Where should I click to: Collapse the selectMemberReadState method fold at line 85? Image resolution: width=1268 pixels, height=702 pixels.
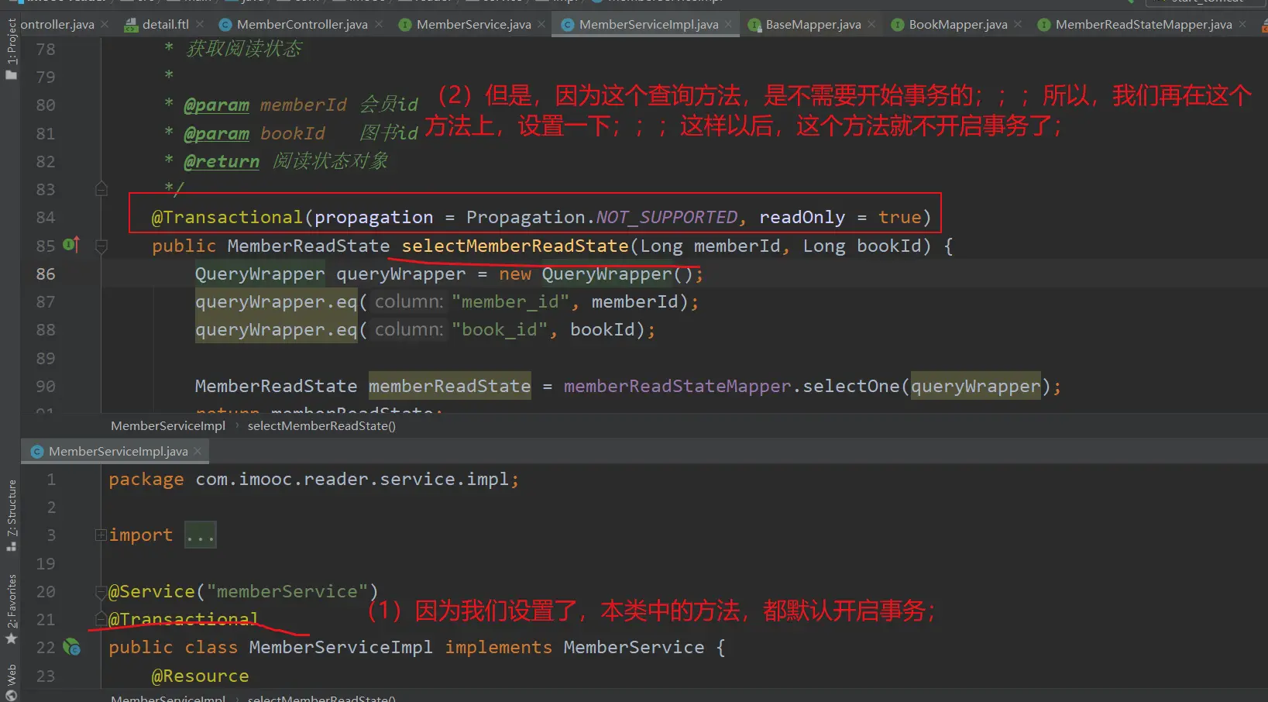[x=101, y=246]
